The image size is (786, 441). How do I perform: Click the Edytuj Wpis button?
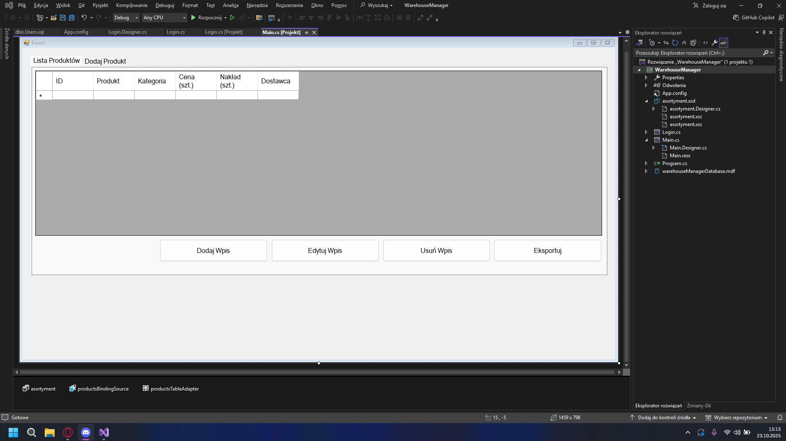(x=325, y=250)
